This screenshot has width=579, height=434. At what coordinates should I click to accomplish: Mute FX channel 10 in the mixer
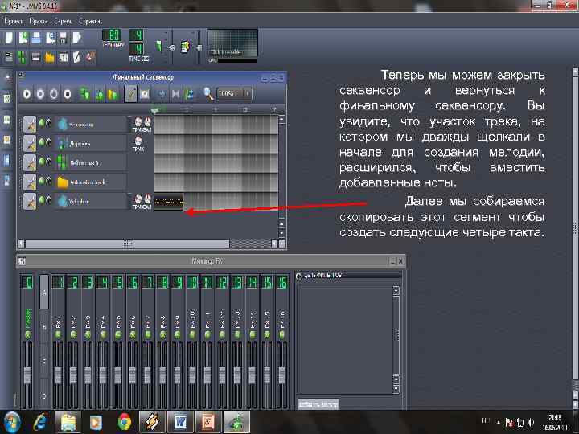(192, 334)
